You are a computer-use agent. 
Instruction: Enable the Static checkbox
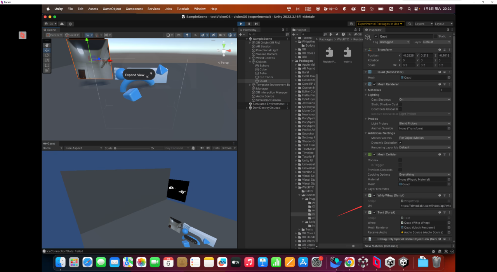click(x=436, y=37)
